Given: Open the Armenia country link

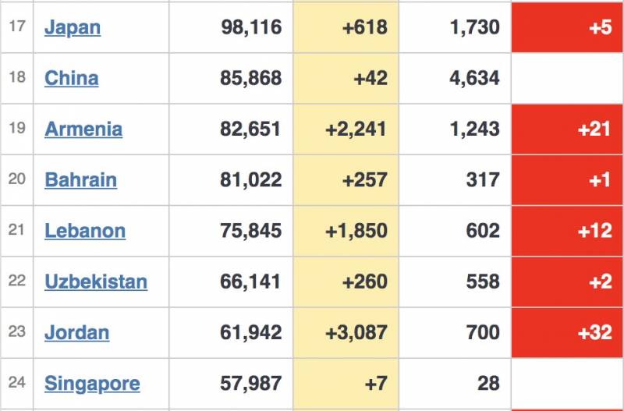Looking at the screenshot, I should 83,129.
